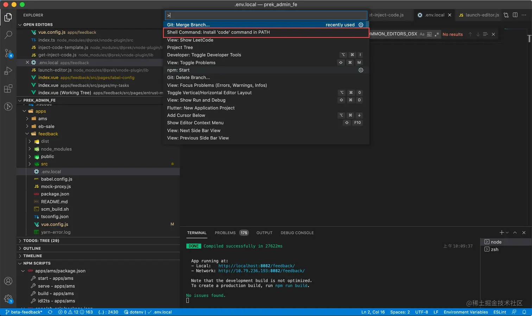Switch to the Output panel tab
The width and height of the screenshot is (532, 316).
coord(264,233)
